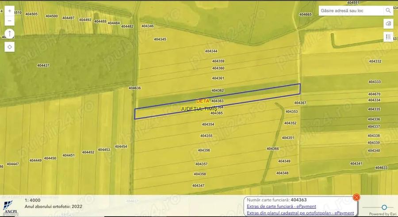Select parcel 404345 on the map

point(160,39)
